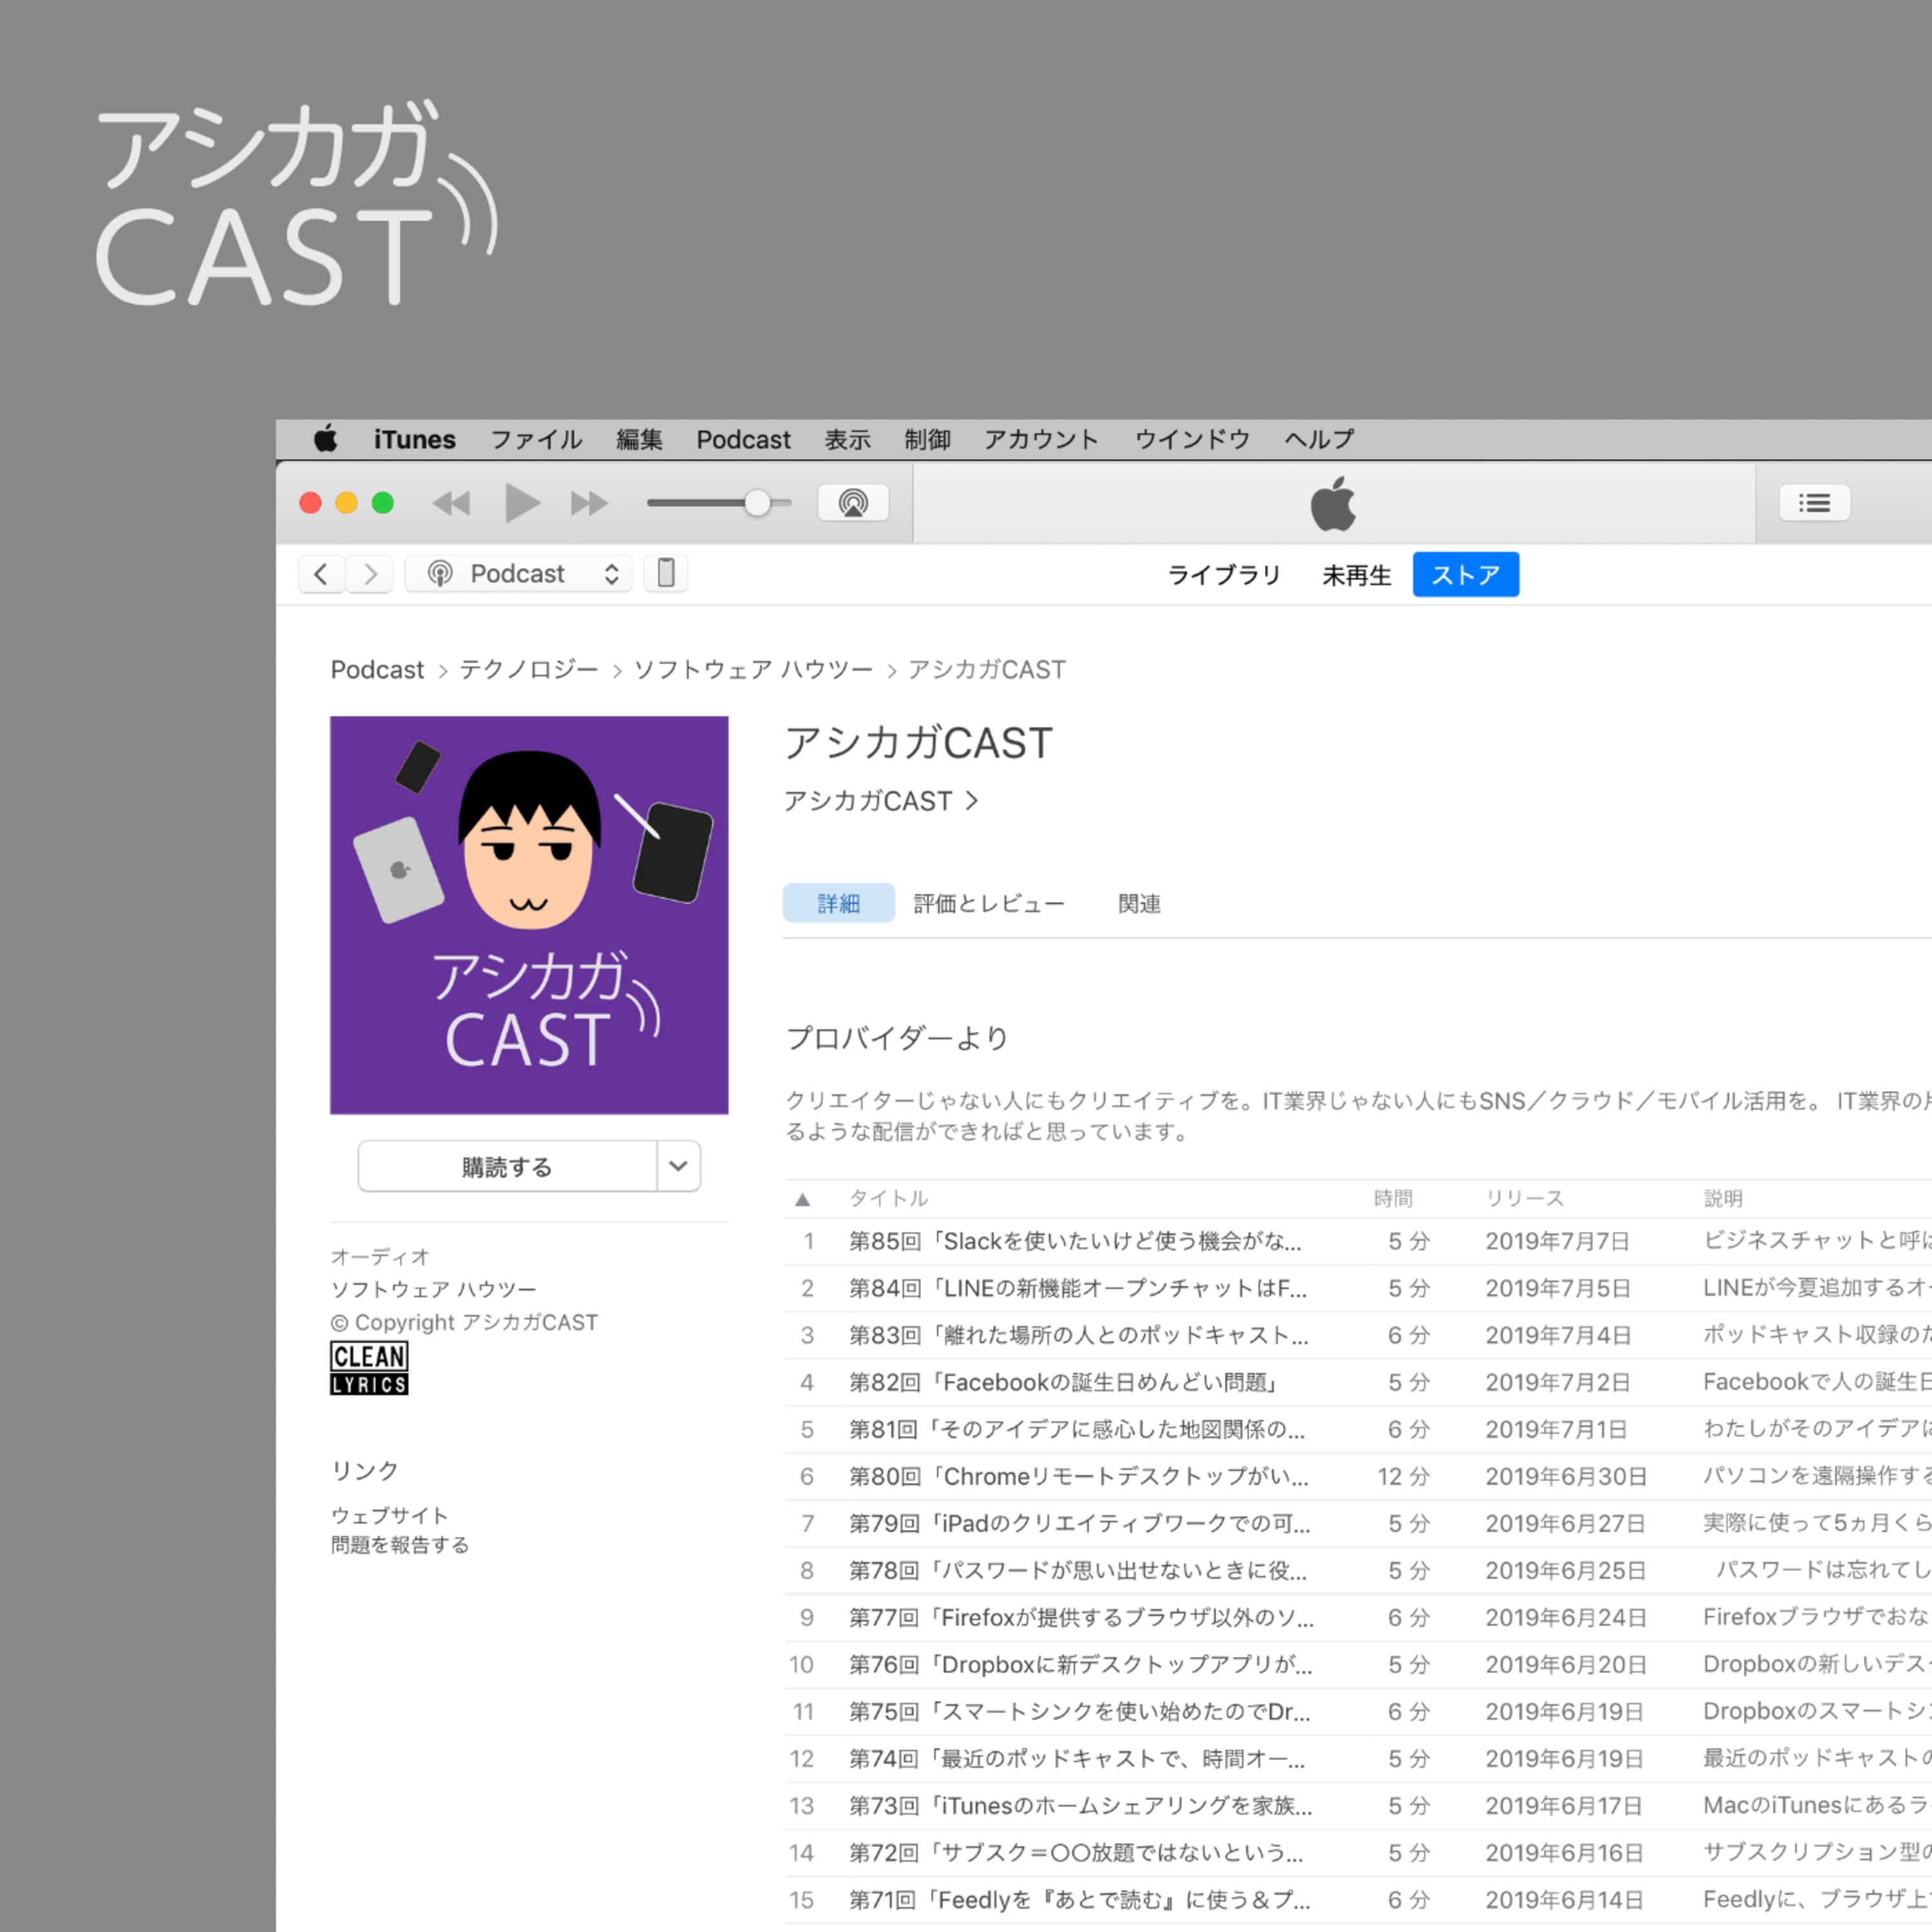Image resolution: width=1932 pixels, height=1932 pixels.
Task: Open the アカウント menu
Action: pyautogui.click(x=1041, y=439)
